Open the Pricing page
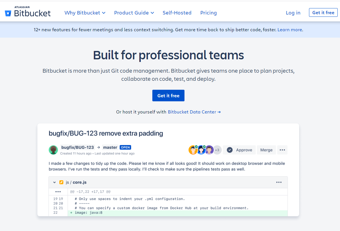Screen dimensions: 340x231 209,13
